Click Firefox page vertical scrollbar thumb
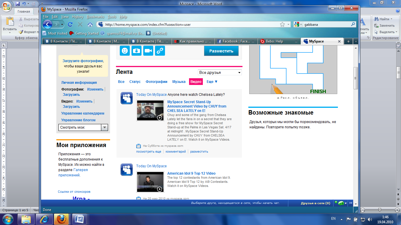Screen dimensions: 401x225 click(x=355, y=78)
